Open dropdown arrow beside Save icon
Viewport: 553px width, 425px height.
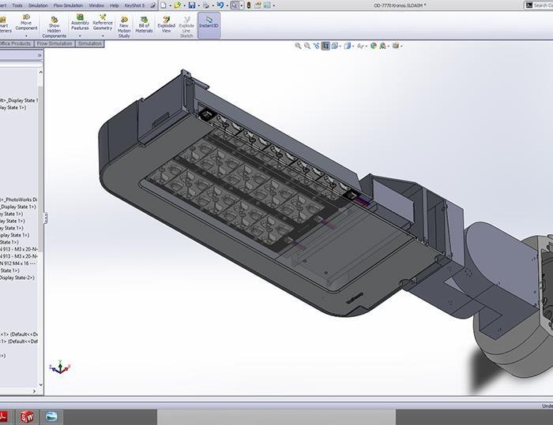[198, 6]
